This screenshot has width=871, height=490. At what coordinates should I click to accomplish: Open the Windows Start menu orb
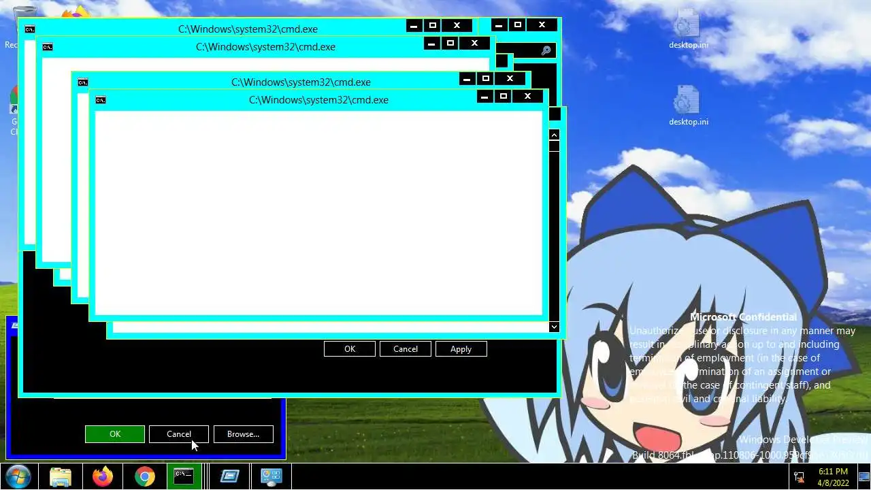tap(18, 476)
